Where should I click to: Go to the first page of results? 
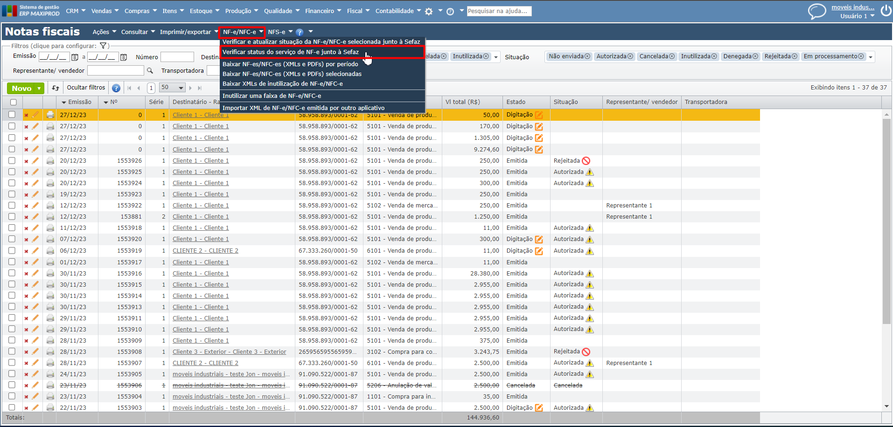pos(129,88)
